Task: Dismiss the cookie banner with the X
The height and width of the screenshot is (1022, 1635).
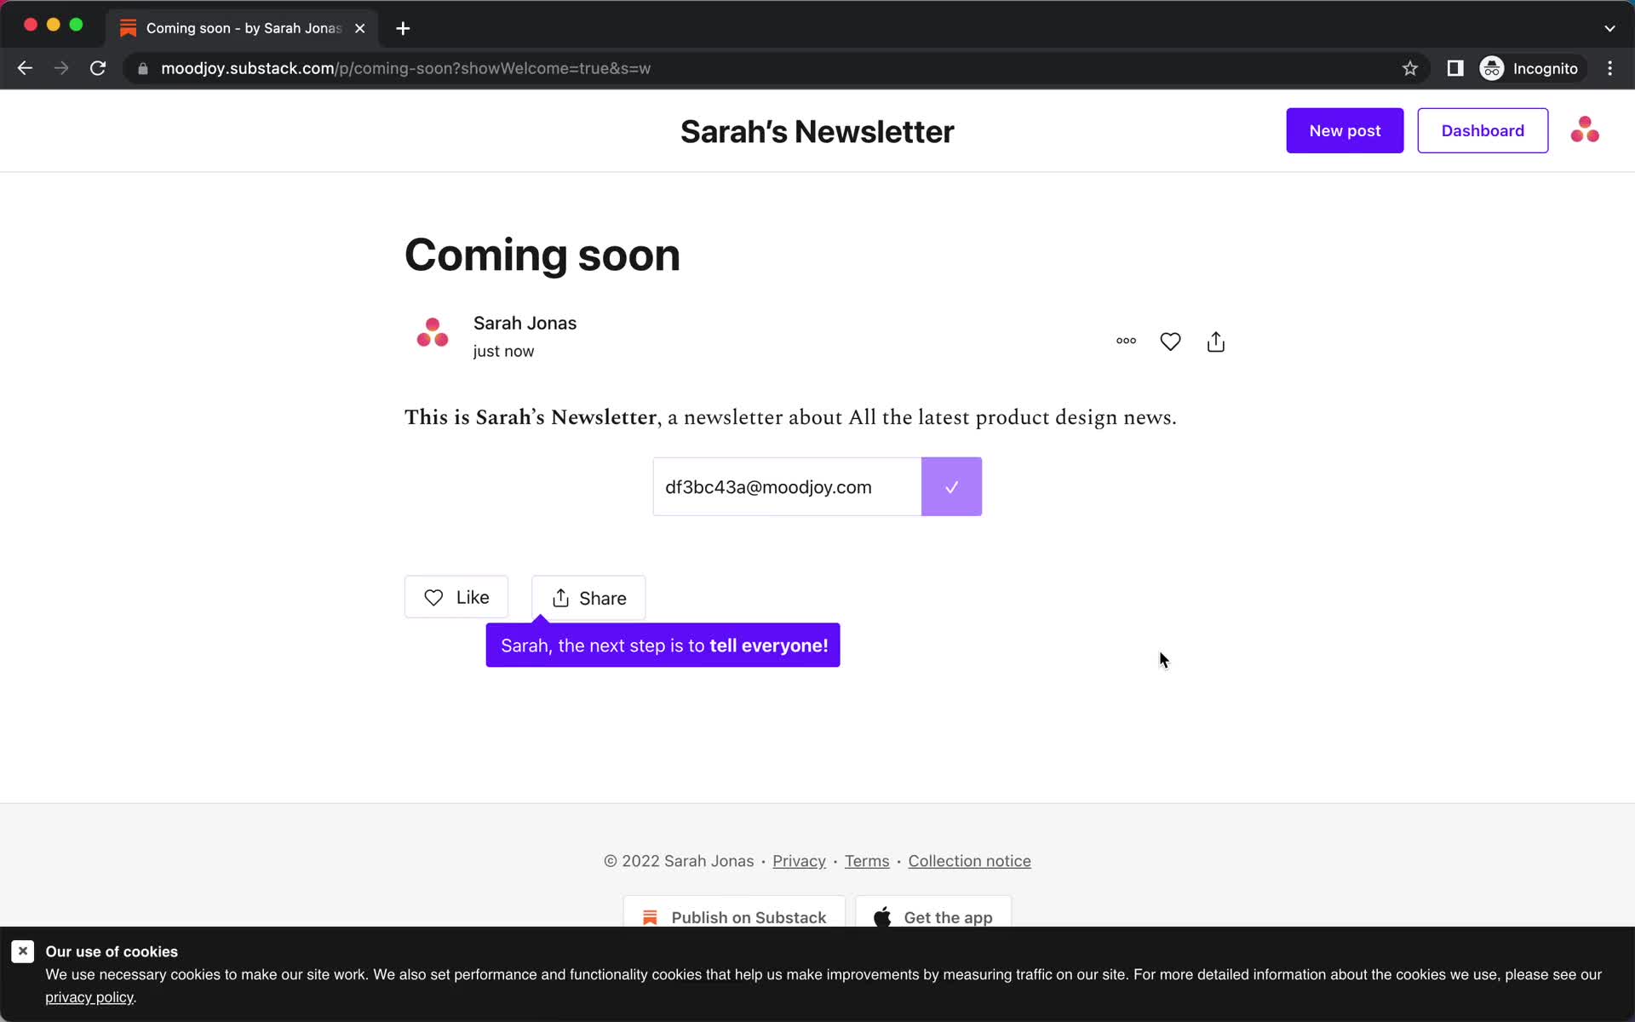Action: tap(23, 951)
